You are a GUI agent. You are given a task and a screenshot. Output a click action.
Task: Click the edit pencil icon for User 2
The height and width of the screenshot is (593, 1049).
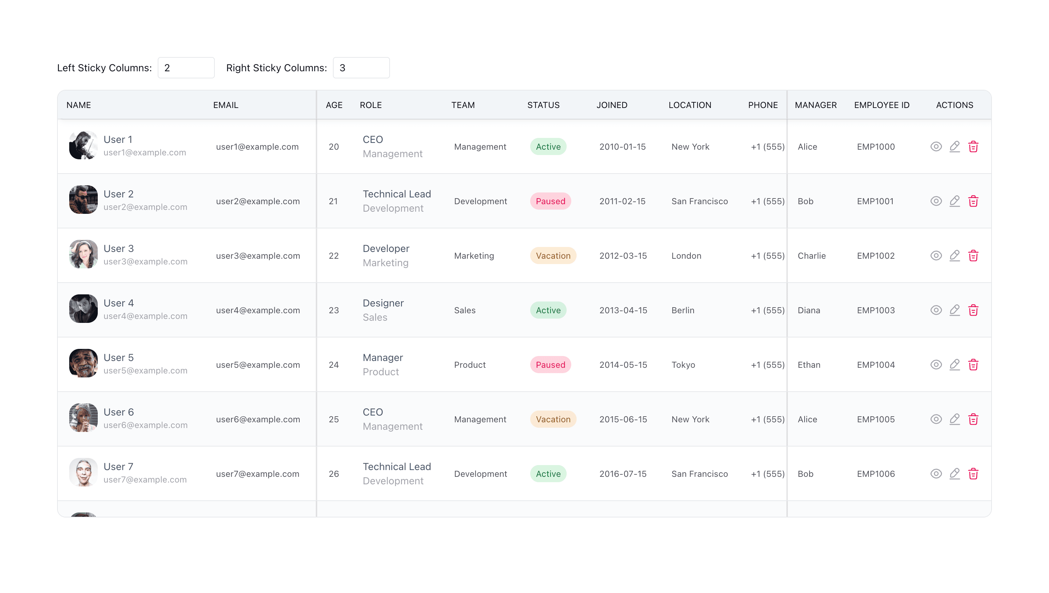point(954,201)
